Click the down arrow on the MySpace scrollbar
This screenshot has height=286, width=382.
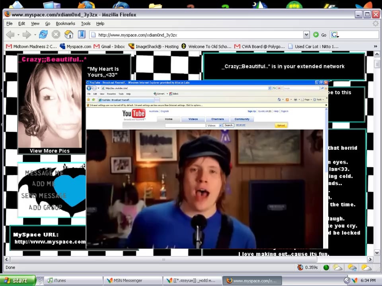pos(376,252)
